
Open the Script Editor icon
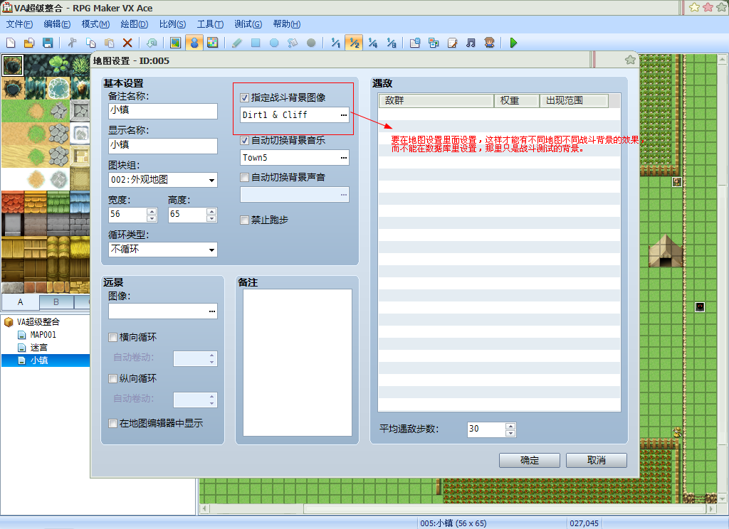click(452, 43)
